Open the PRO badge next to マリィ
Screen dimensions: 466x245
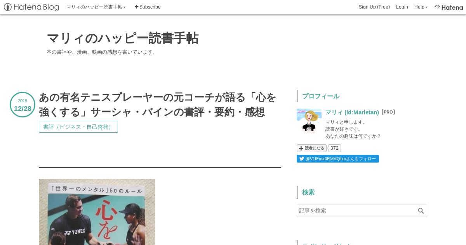388,112
